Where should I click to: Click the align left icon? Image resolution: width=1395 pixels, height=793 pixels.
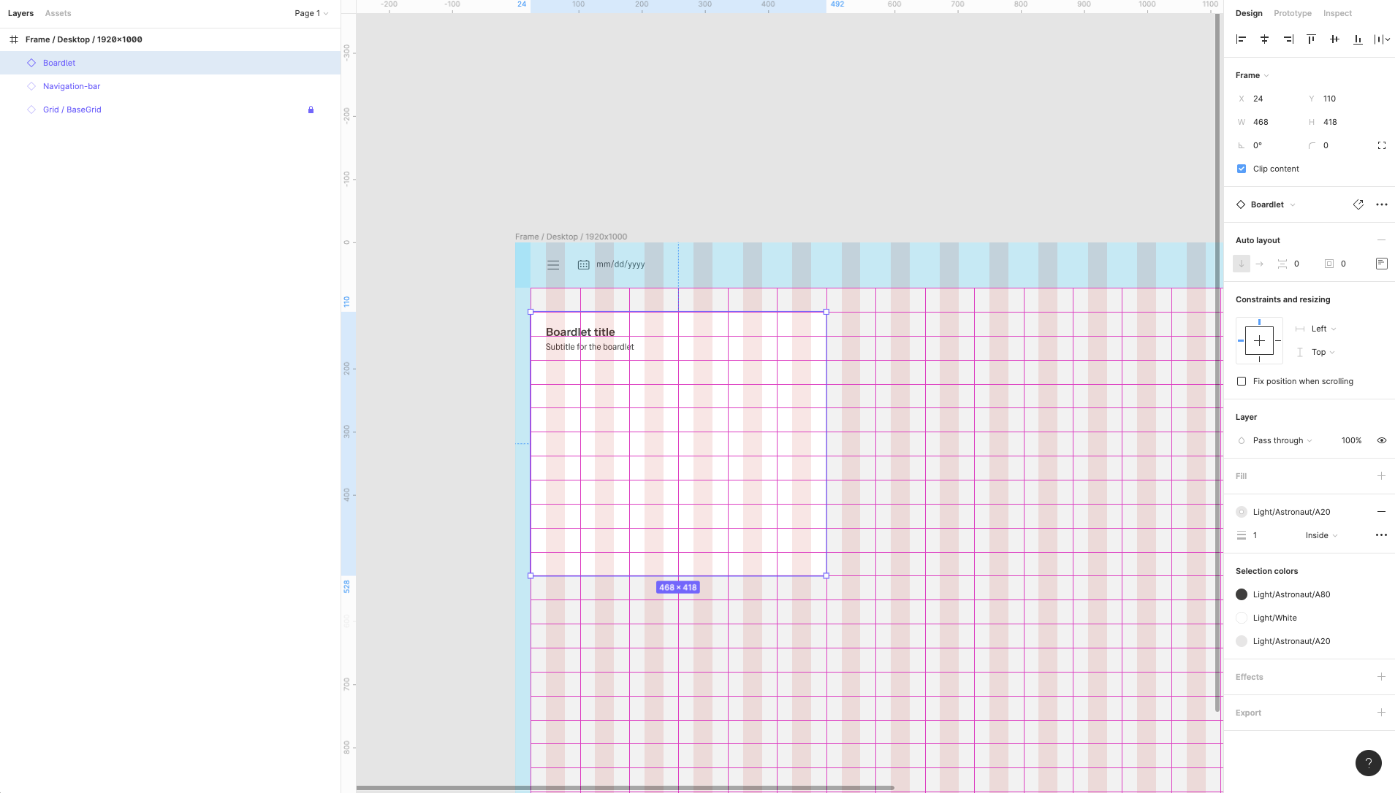(1241, 39)
